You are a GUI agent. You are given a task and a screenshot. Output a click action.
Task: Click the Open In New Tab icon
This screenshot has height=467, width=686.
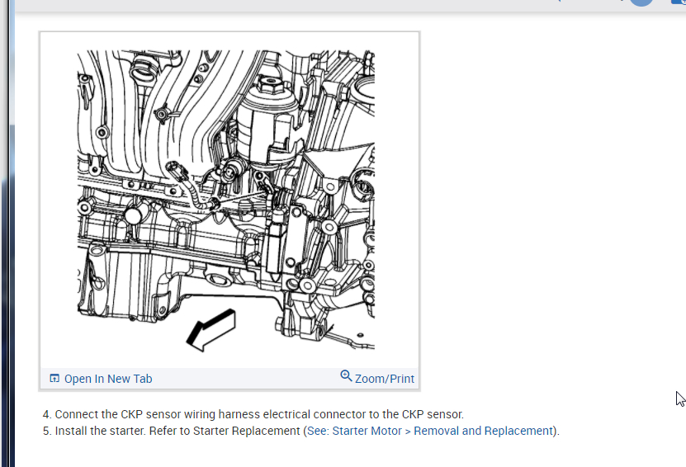(54, 378)
